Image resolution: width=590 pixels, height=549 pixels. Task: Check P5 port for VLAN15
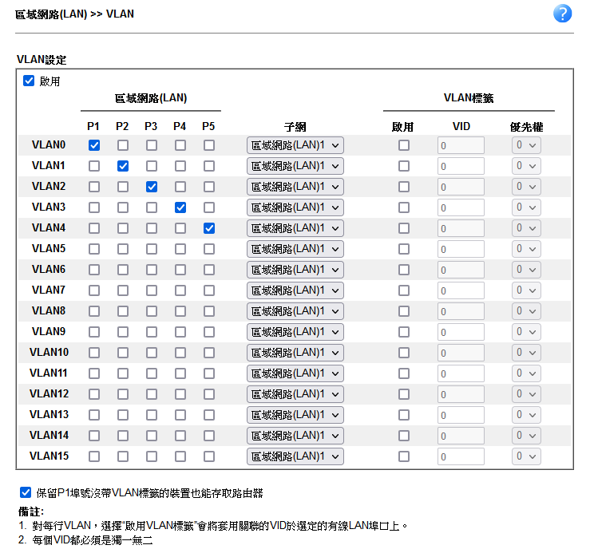[209, 456]
